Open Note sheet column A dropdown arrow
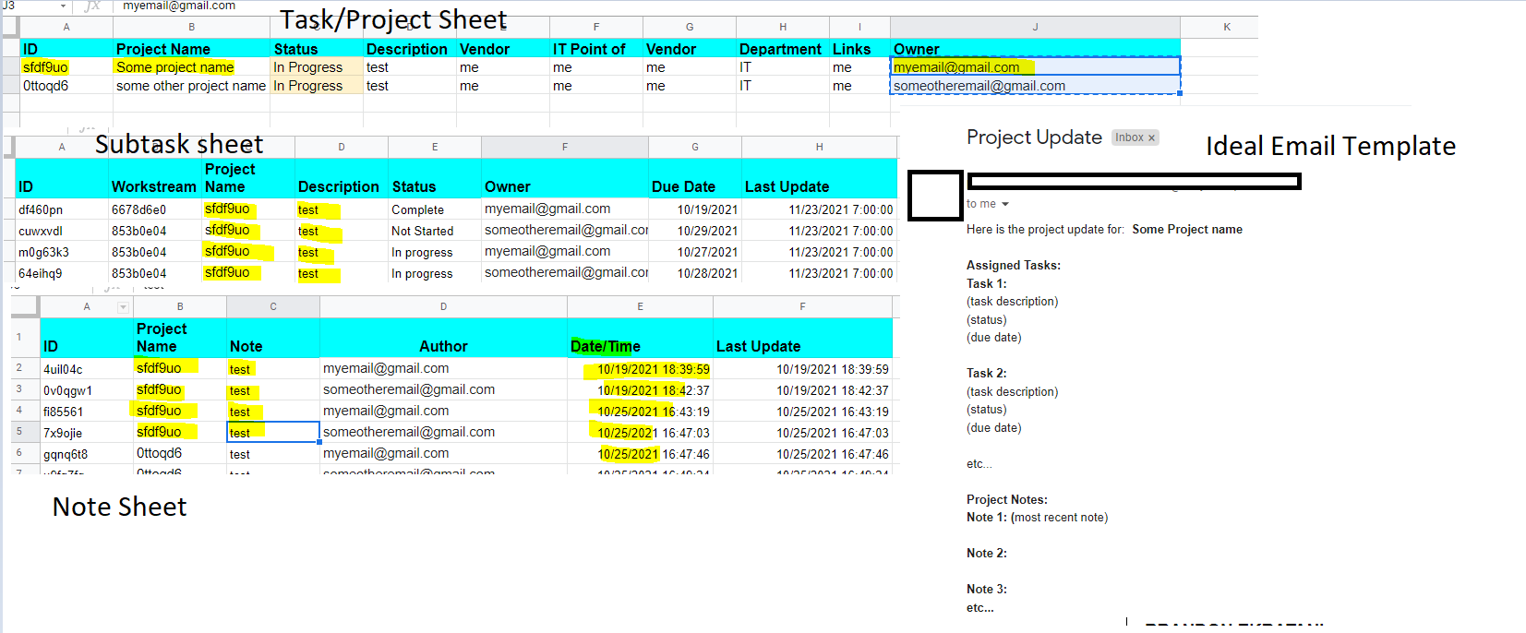1526x633 pixels. coord(123,307)
